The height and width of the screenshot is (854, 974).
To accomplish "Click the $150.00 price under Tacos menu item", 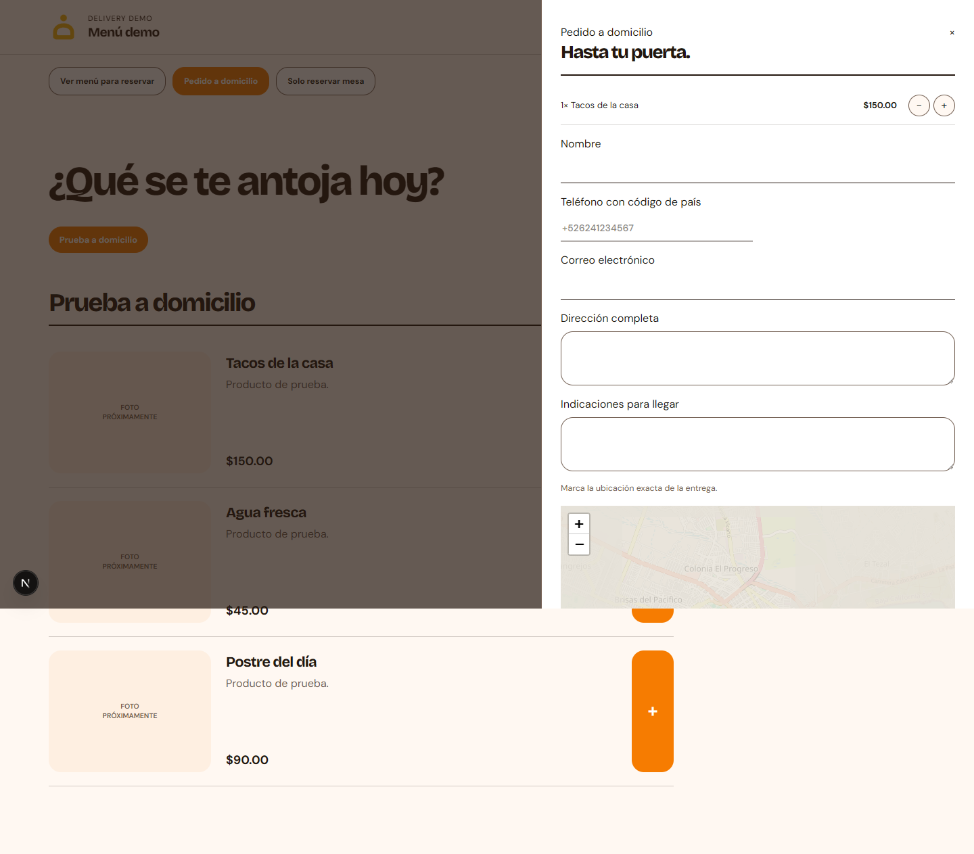I will [249, 461].
